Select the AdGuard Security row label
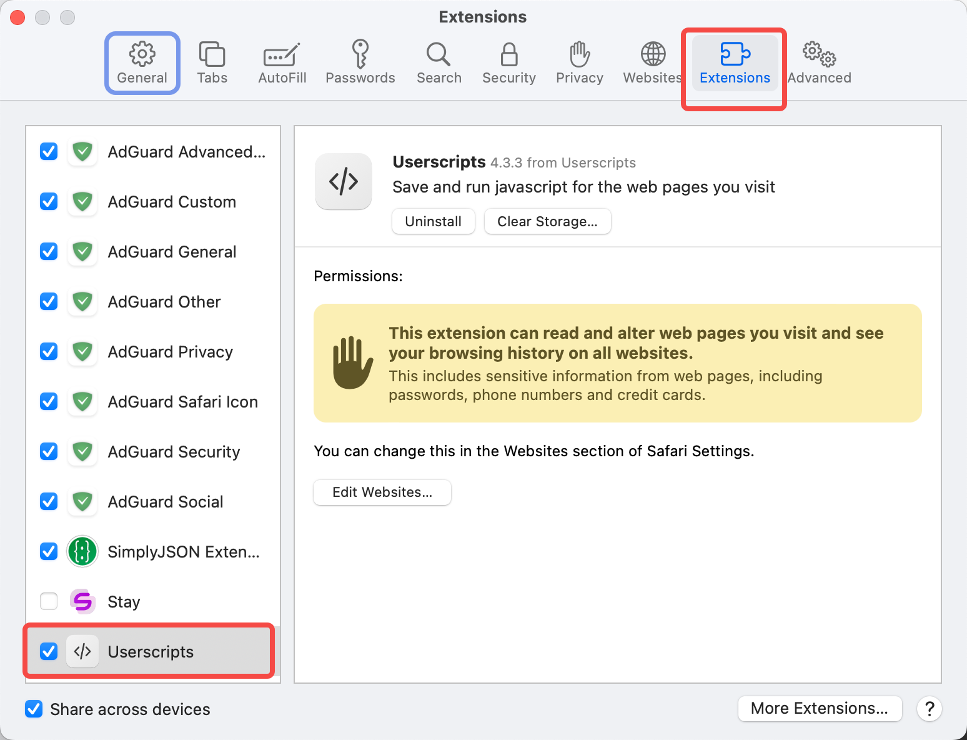Image resolution: width=967 pixels, height=740 pixels. 174,452
